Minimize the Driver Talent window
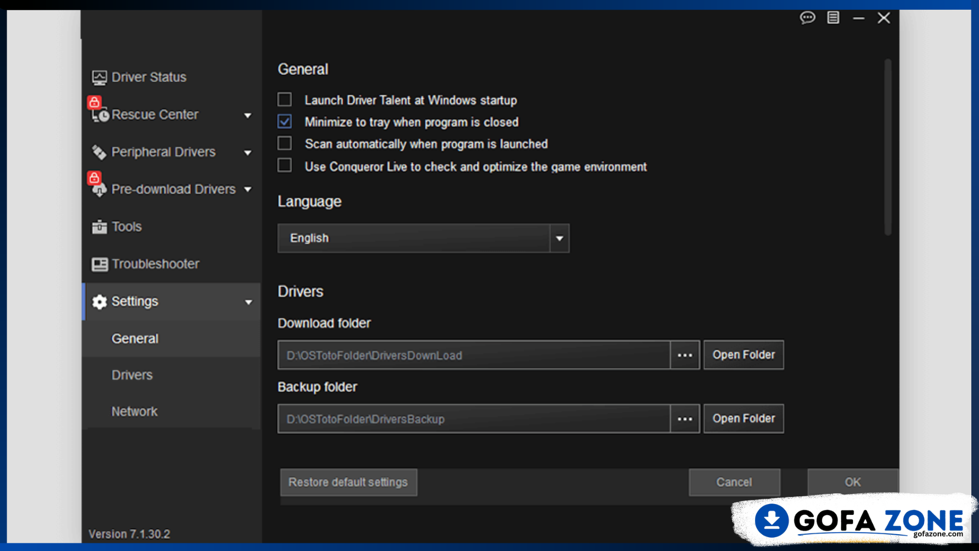Screen dimensions: 979x551 coord(859,18)
